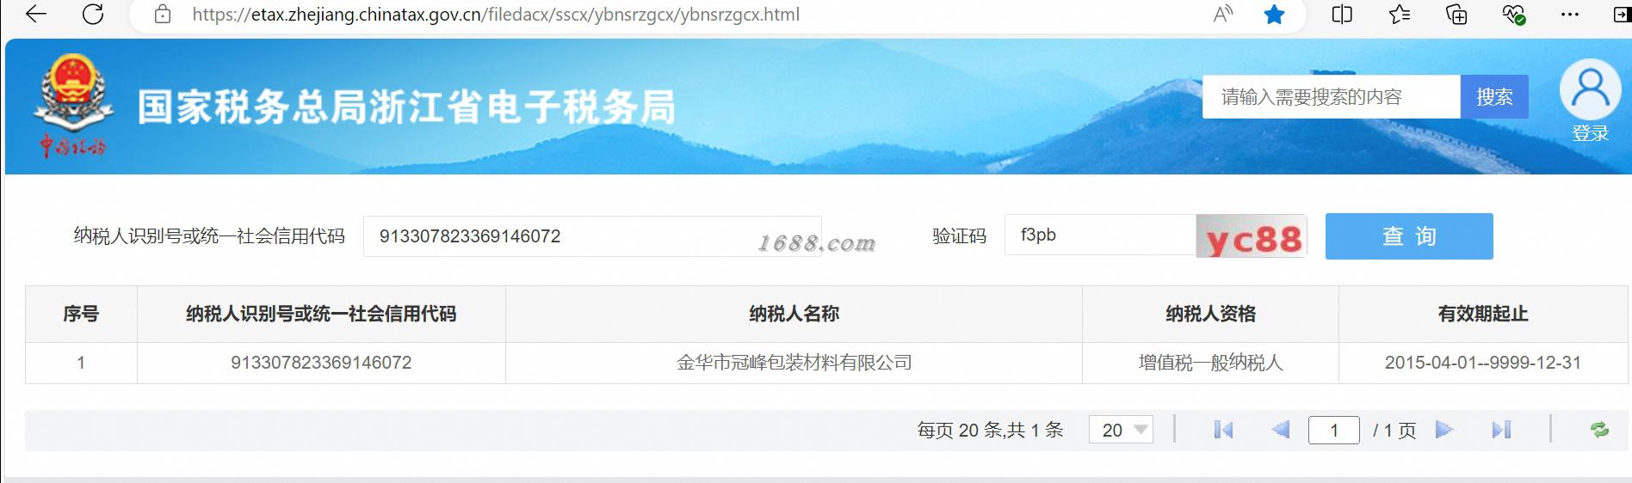Image resolution: width=1632 pixels, height=483 pixels.
Task: Click the 搜索 button
Action: [x=1494, y=97]
